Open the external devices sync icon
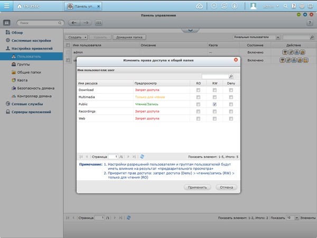317x238 pixels. click(224, 6)
